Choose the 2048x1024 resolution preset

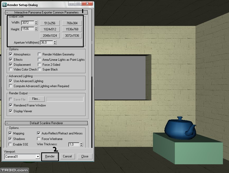tap(50, 36)
